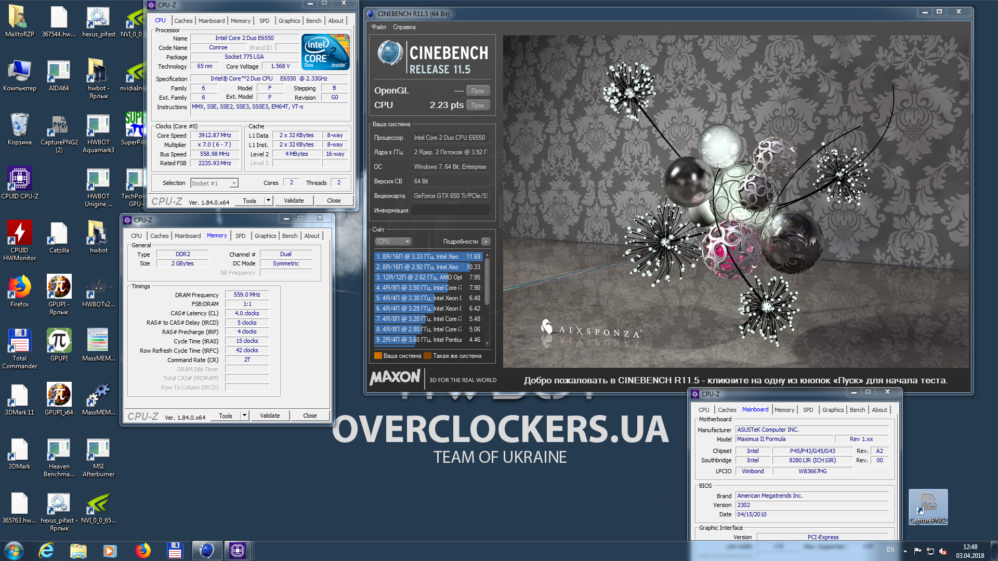Click the Cinebench rendered scene preview
998x561 pixels.
(x=736, y=202)
